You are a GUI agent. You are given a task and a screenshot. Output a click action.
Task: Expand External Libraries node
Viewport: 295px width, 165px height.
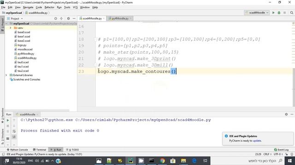(x=6, y=75)
